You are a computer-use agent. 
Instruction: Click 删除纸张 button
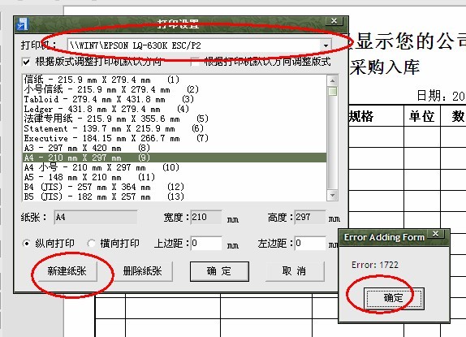point(142,271)
